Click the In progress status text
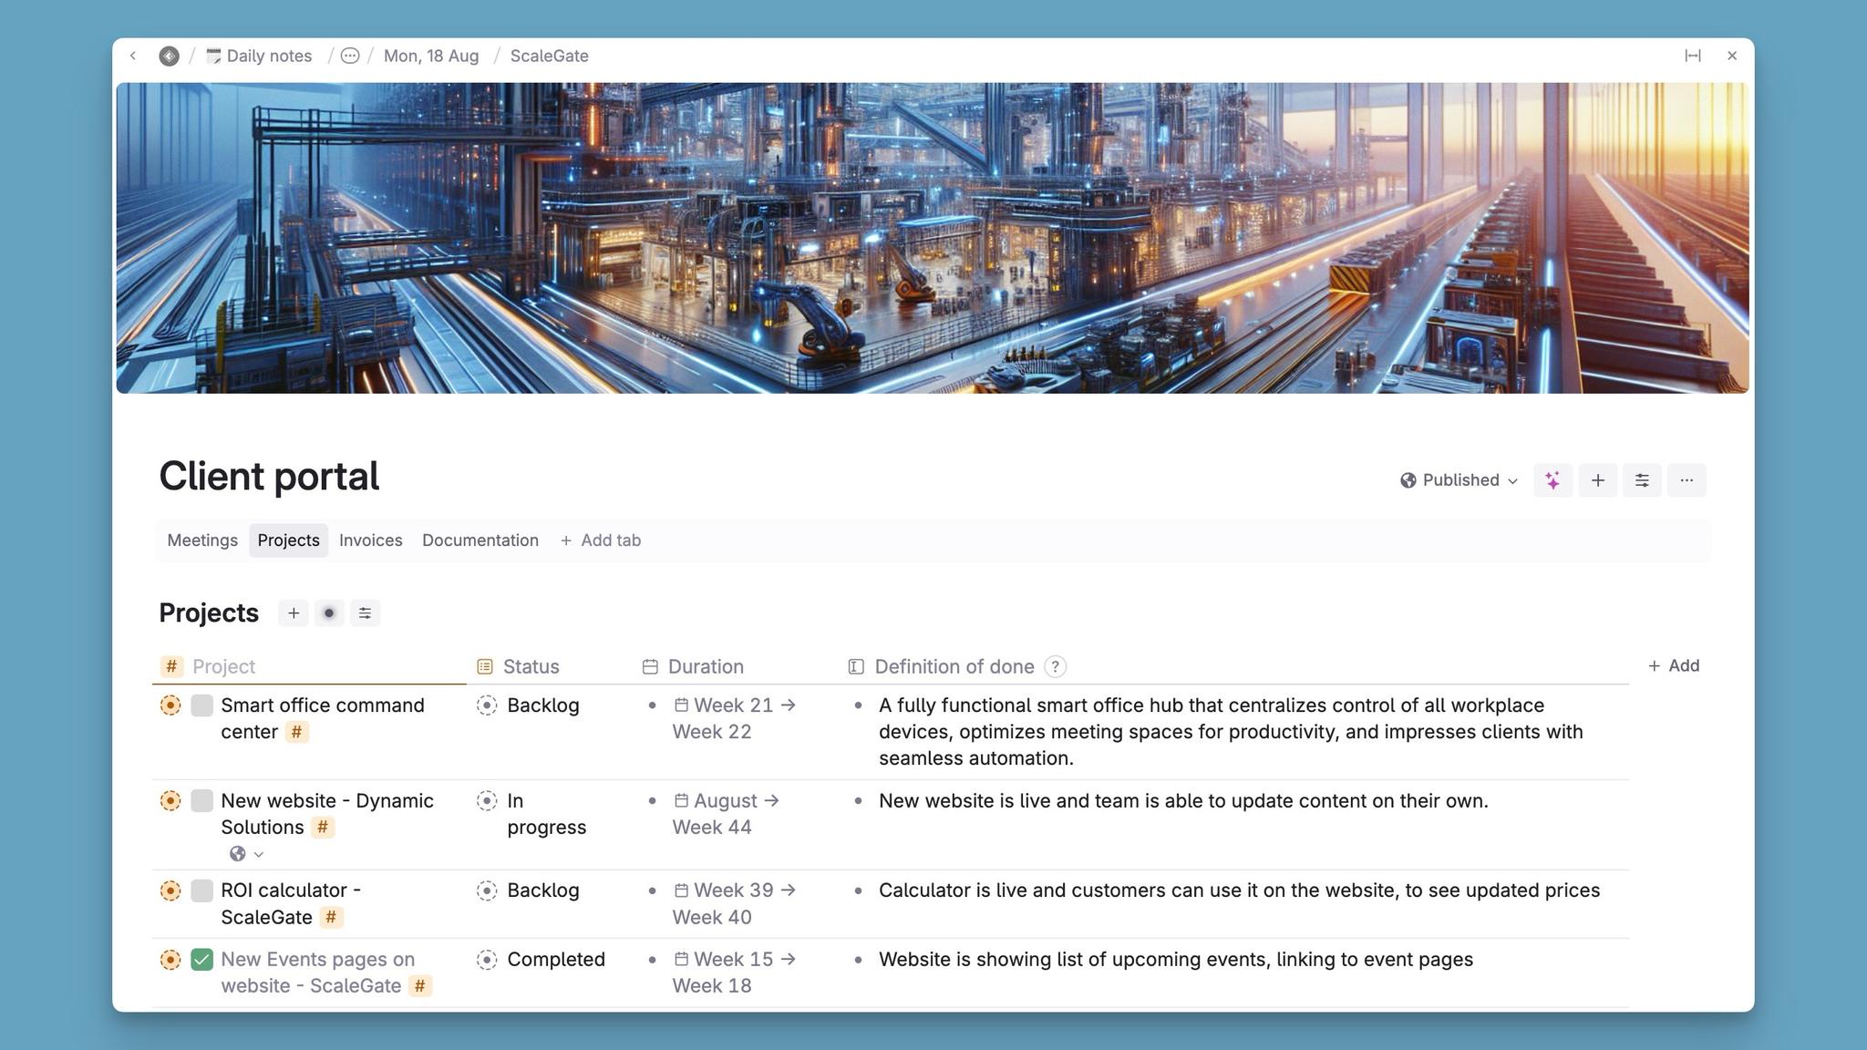1867x1050 pixels. pyautogui.click(x=547, y=814)
